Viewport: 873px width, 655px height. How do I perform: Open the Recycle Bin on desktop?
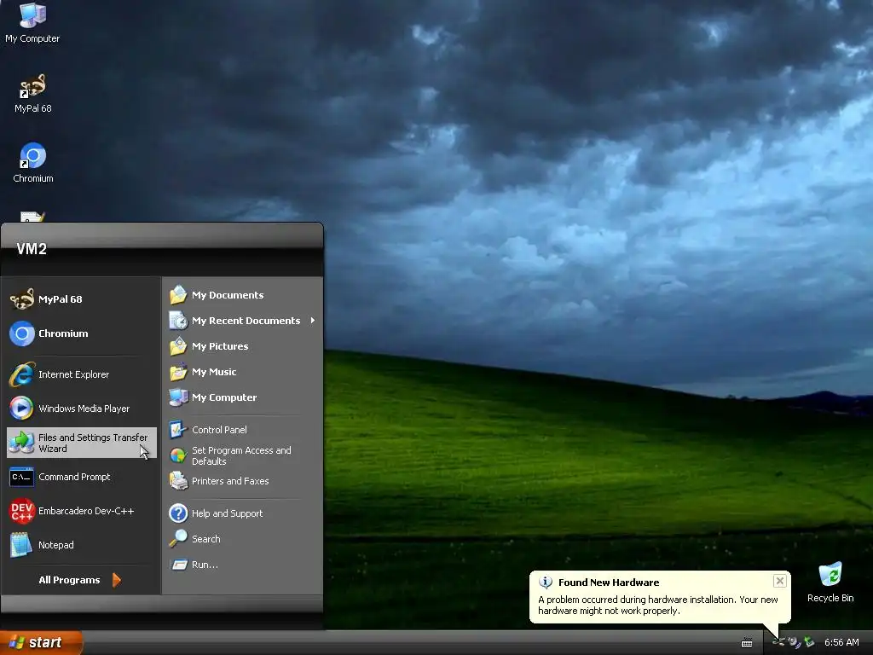coord(830,583)
